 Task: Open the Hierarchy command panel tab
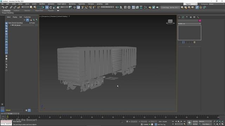[x=187, y=17]
